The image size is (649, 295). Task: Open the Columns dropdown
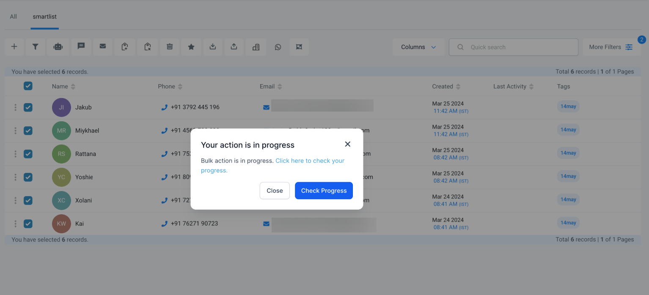tap(418, 47)
